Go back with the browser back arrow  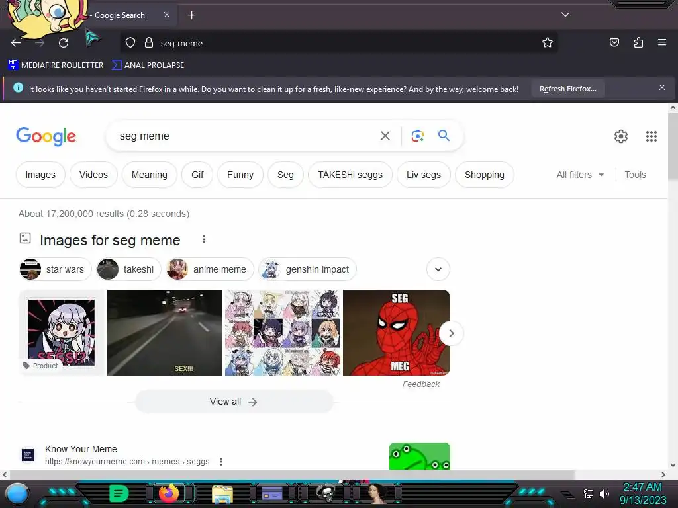[x=16, y=43]
